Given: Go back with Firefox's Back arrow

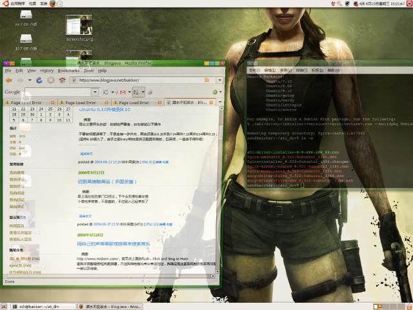Looking at the screenshot, I should (9, 80).
